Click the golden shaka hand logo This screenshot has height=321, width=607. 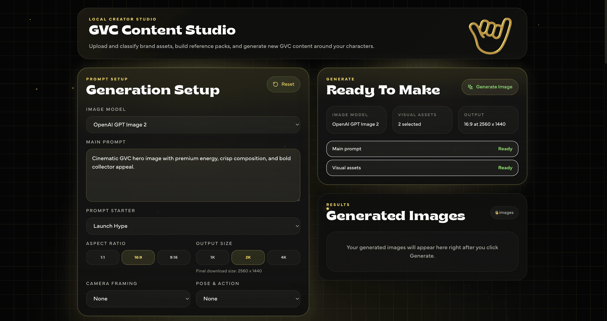pos(490,36)
